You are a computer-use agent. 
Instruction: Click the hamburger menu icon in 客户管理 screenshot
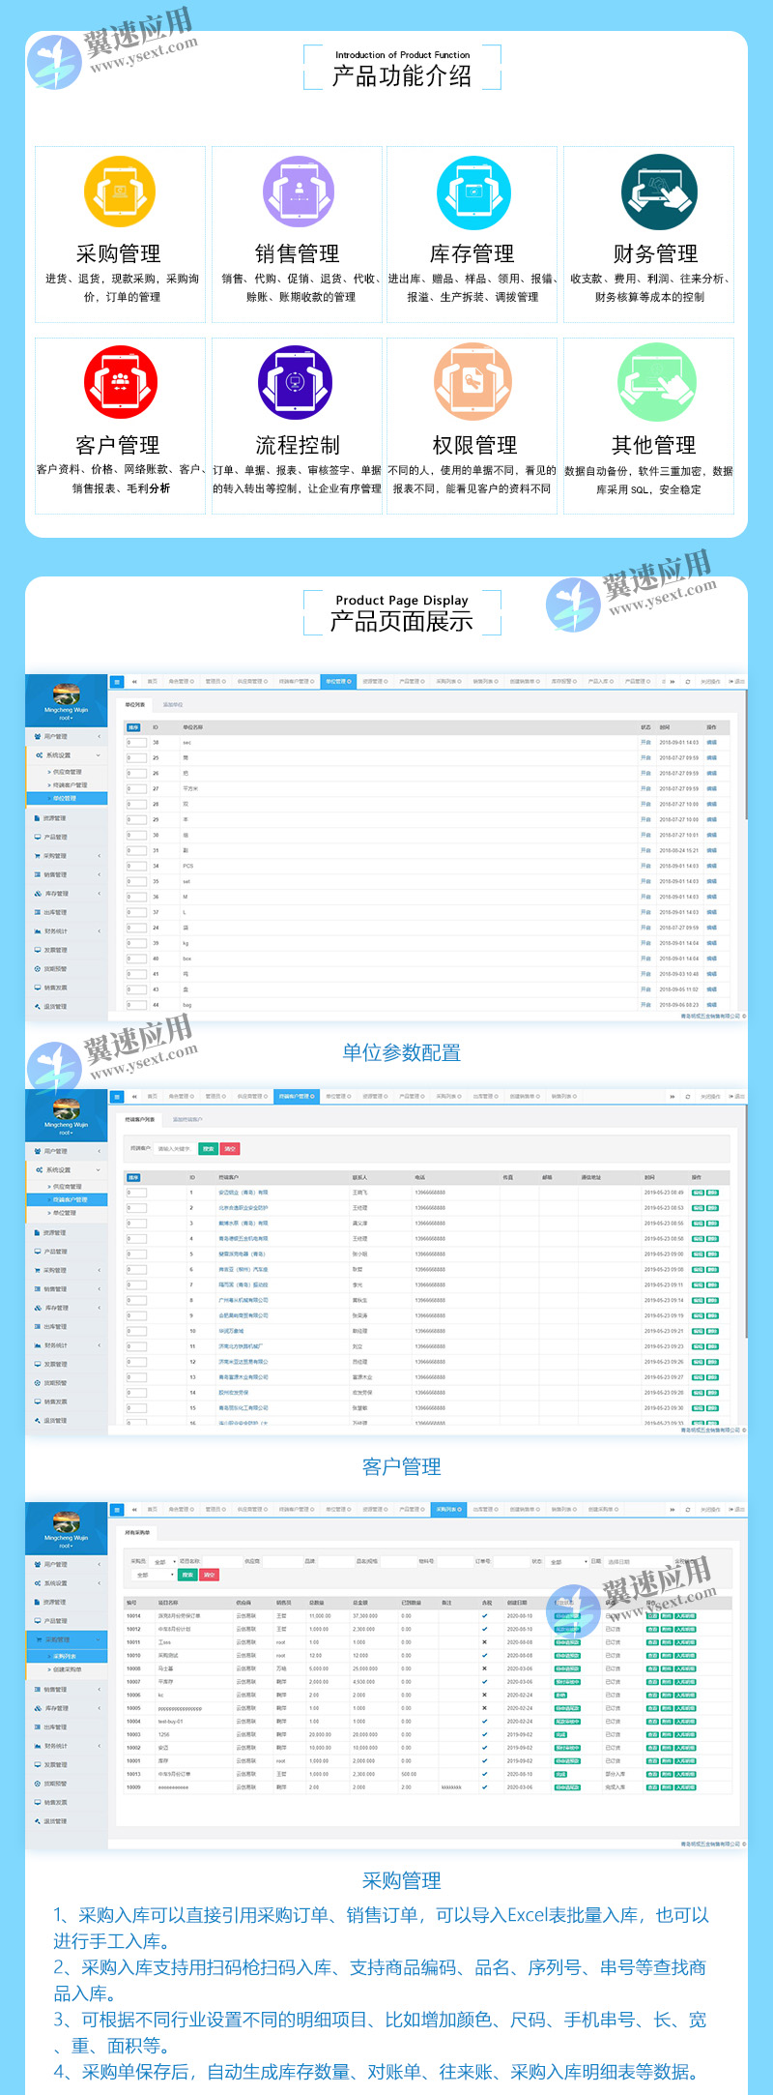[117, 1096]
